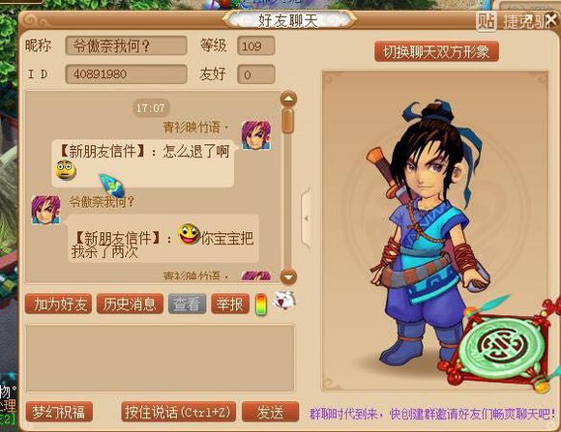Click 爷傲奈我何 avatar in chat
The image size is (561, 432).
pos(45,210)
